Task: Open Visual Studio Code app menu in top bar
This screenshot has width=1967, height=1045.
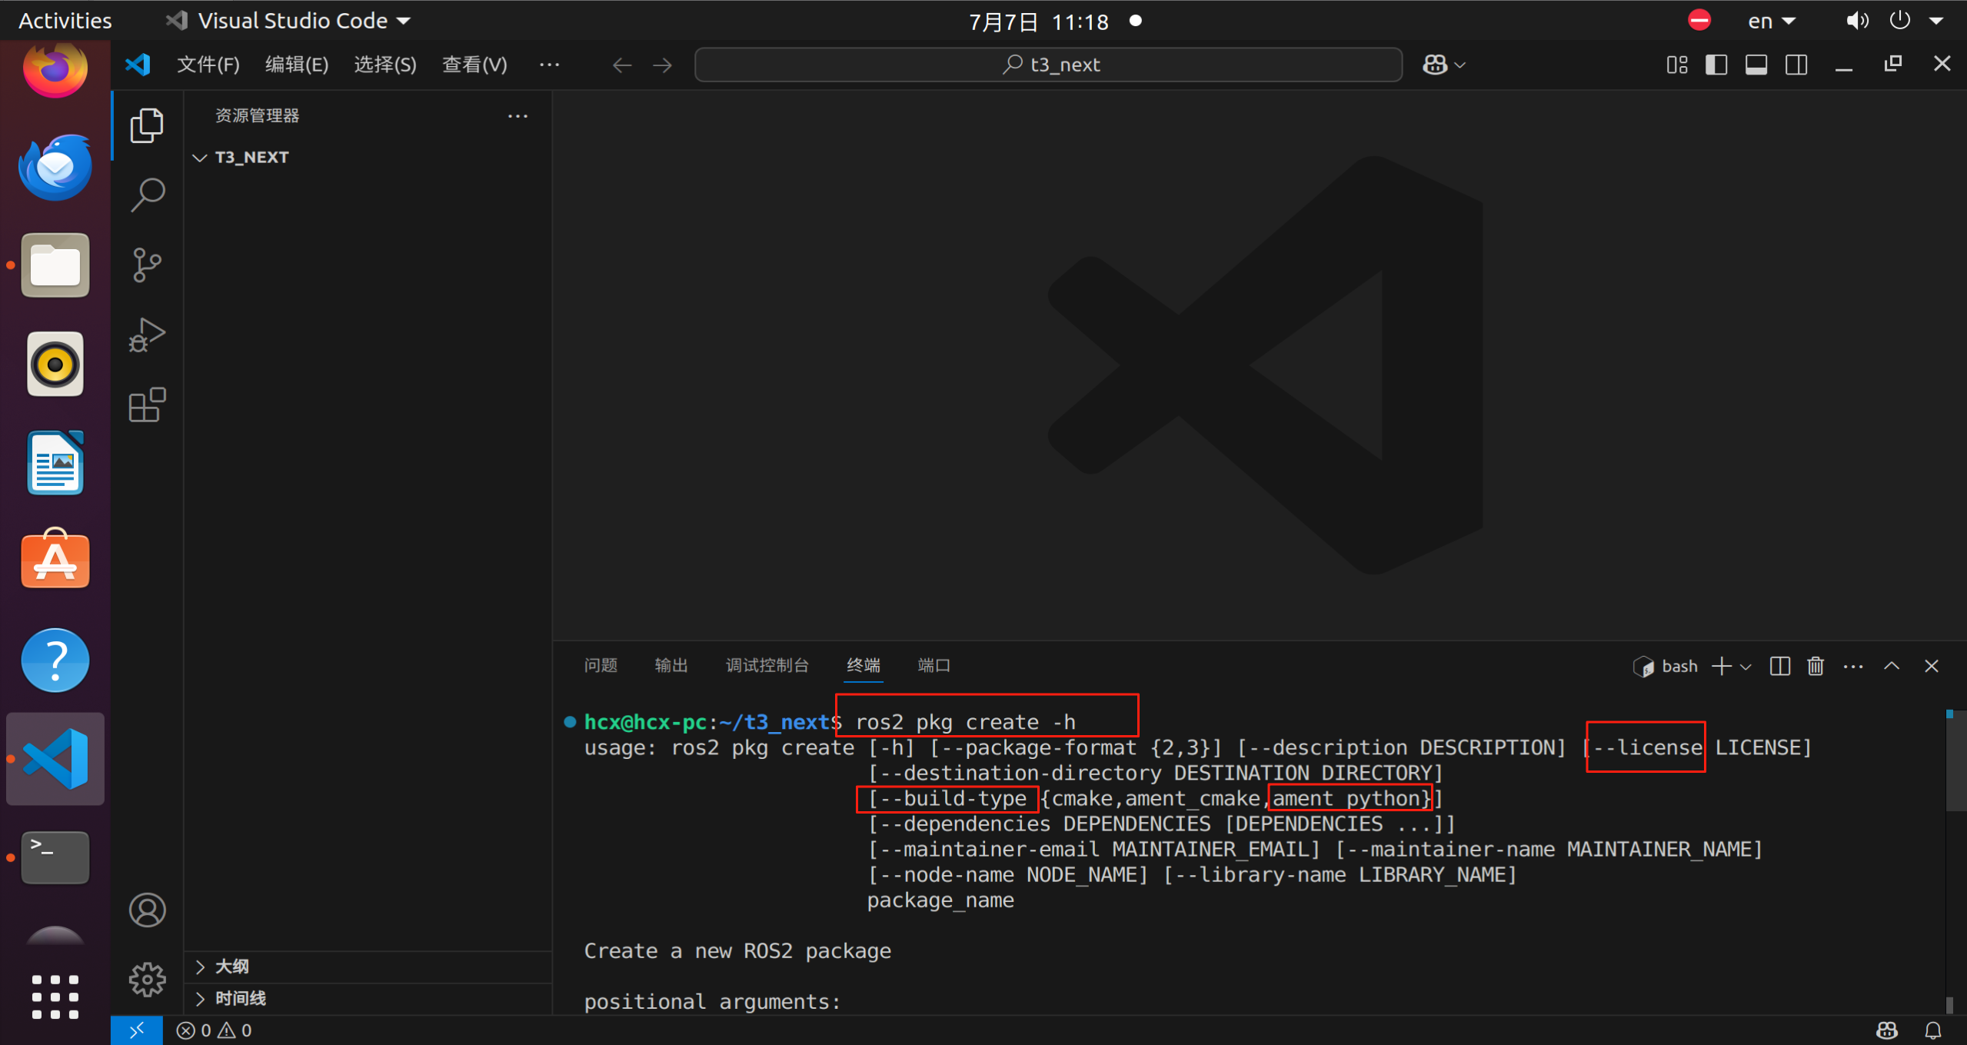Action: pos(288,21)
